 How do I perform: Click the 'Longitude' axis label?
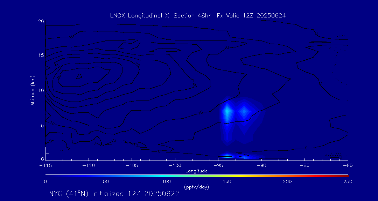196,171
